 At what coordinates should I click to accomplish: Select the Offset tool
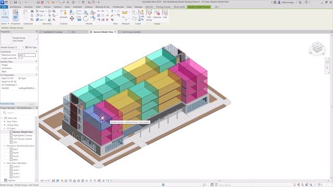pyautogui.click(x=79, y=12)
